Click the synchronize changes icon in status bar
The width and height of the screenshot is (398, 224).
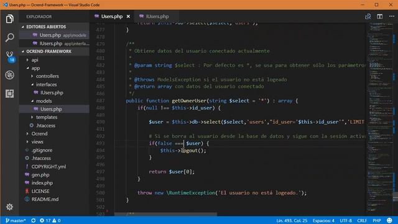[33, 220]
